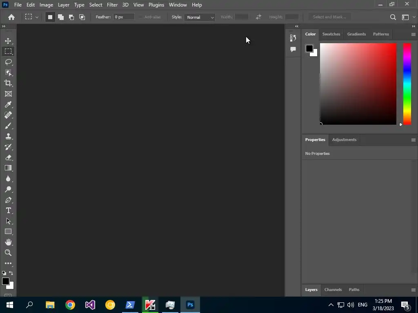Select the Hand tool
The height and width of the screenshot is (313, 418).
coord(8,242)
